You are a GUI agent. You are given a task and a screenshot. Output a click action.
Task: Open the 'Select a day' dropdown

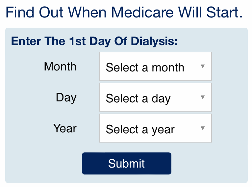tap(155, 97)
